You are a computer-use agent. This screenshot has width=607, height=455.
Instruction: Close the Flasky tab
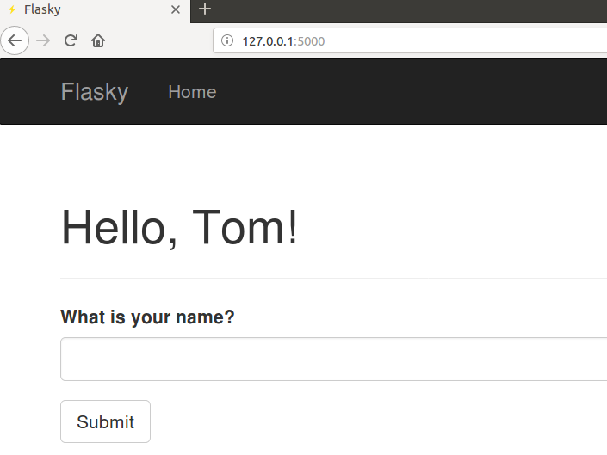(176, 10)
